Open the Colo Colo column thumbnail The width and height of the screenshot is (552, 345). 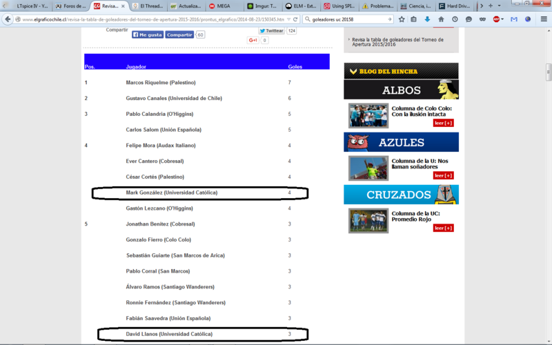click(x=368, y=115)
